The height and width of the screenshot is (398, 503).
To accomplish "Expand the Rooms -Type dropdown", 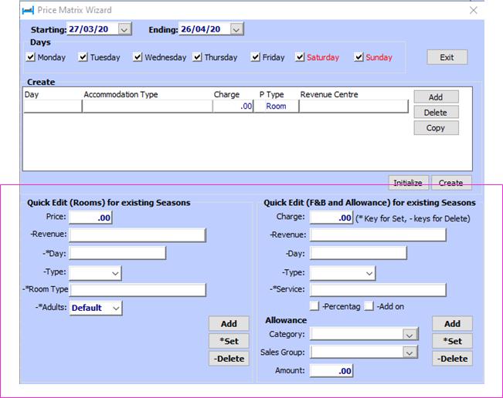I will 115,274.
